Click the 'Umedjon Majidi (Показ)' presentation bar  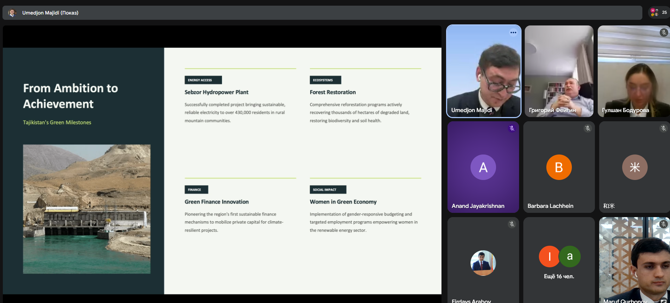click(x=319, y=13)
